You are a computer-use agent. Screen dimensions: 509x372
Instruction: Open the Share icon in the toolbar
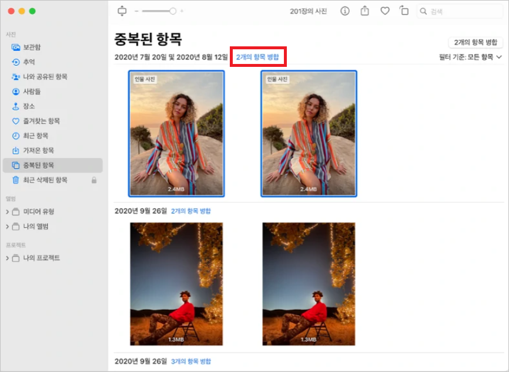[365, 11]
